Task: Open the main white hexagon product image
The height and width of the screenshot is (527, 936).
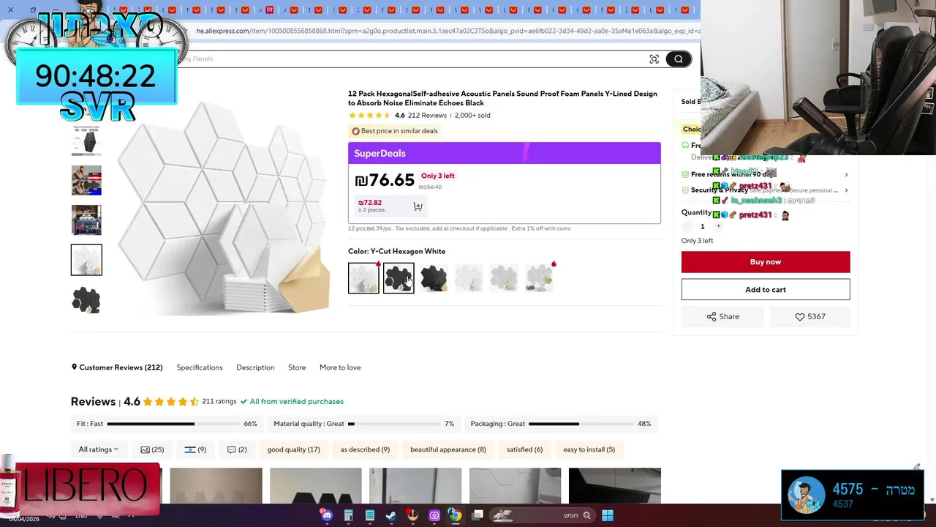Action: [x=223, y=209]
